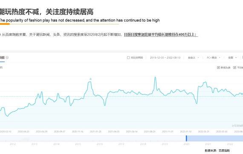Expand the PC+移动 device dropdown
Image resolution: width=243 pixels, height=154 pixels.
[214, 58]
